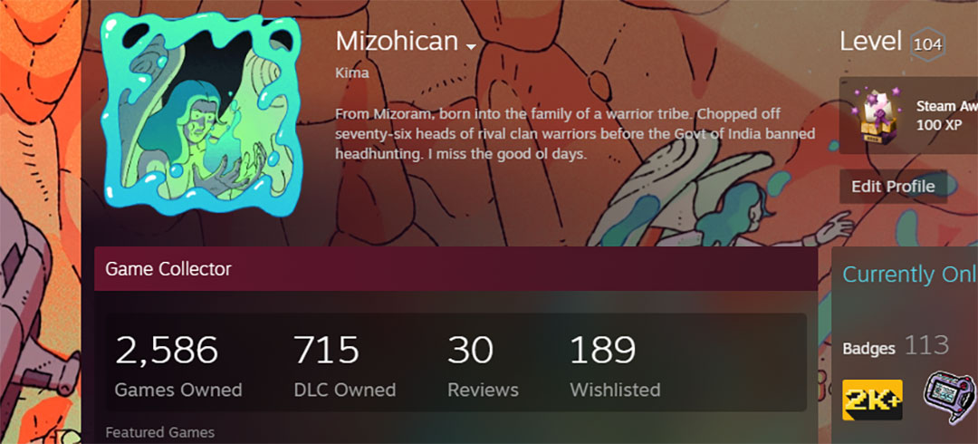Click the Mizohican profile name
The image size is (978, 444).
coord(397,42)
